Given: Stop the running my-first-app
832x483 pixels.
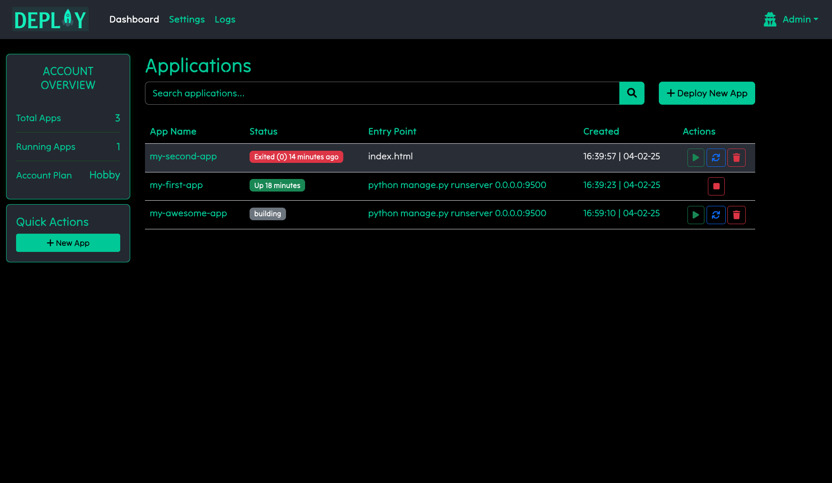Looking at the screenshot, I should pyautogui.click(x=716, y=186).
